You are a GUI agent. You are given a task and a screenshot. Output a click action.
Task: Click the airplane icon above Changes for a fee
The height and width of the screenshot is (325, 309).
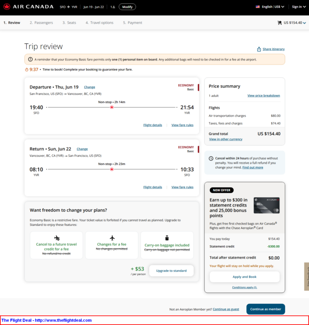click(112, 238)
